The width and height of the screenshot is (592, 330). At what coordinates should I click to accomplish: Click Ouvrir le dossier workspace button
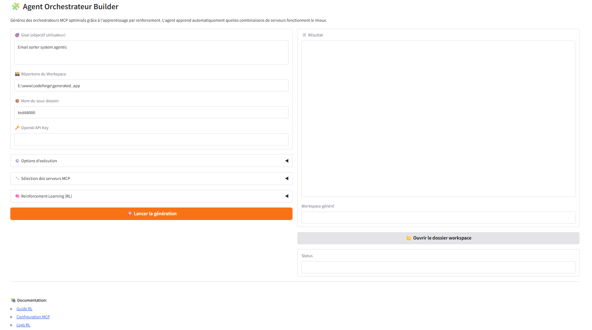point(438,238)
